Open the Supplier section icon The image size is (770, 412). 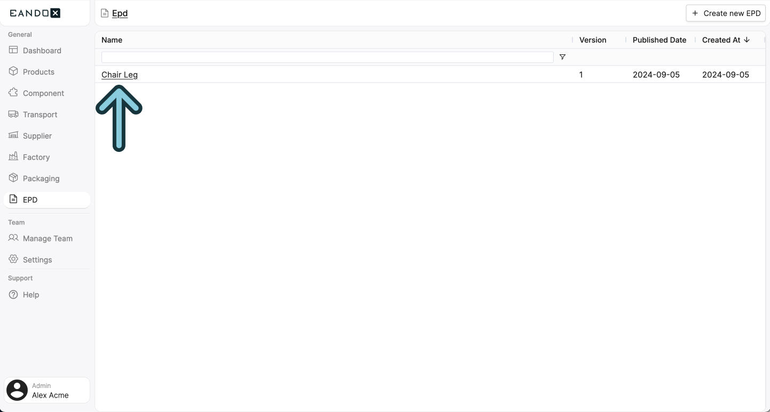point(12,135)
